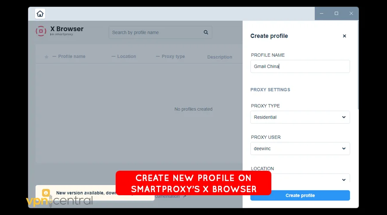Click the home icon in the title bar
The height and width of the screenshot is (215, 387).
click(x=40, y=14)
